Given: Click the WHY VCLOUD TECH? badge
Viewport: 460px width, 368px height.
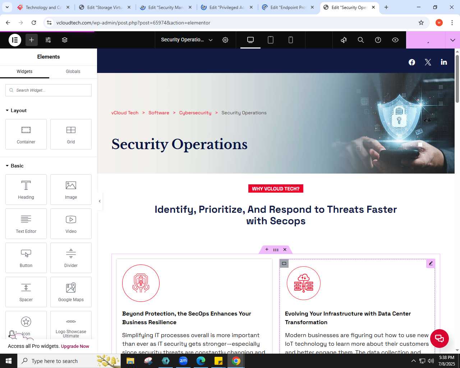Looking at the screenshot, I should [x=276, y=189].
